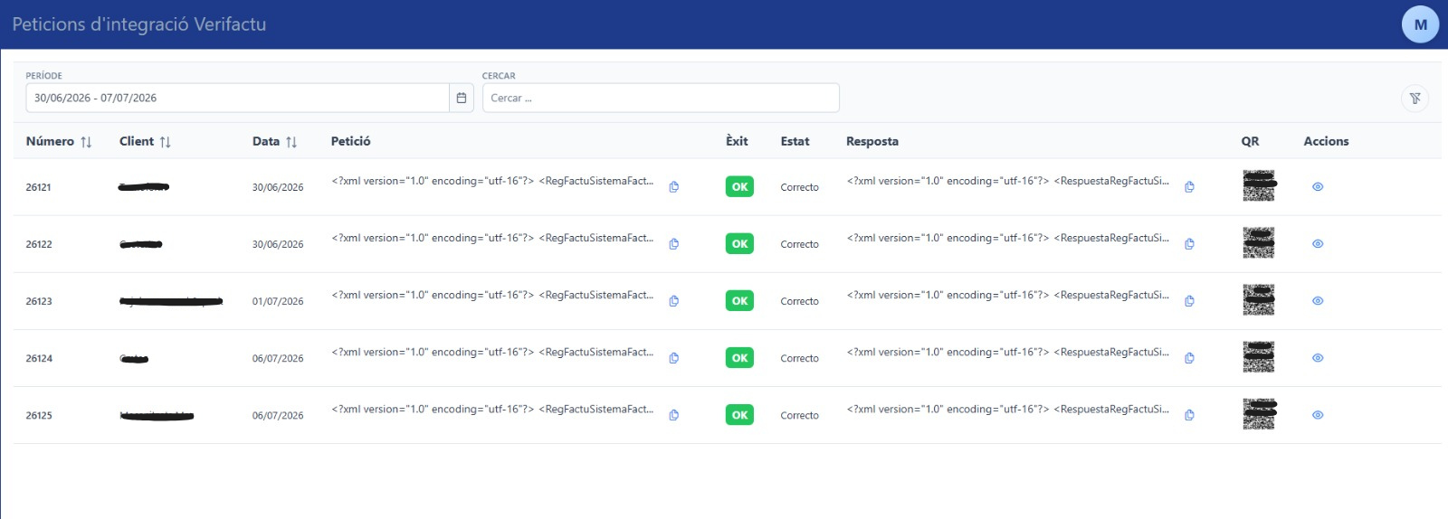Click the date 06/07/2026 in row 26124

coord(278,358)
